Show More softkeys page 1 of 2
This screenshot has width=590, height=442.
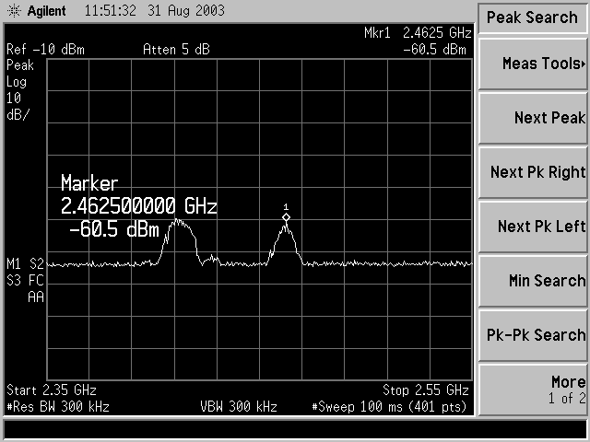click(x=533, y=390)
